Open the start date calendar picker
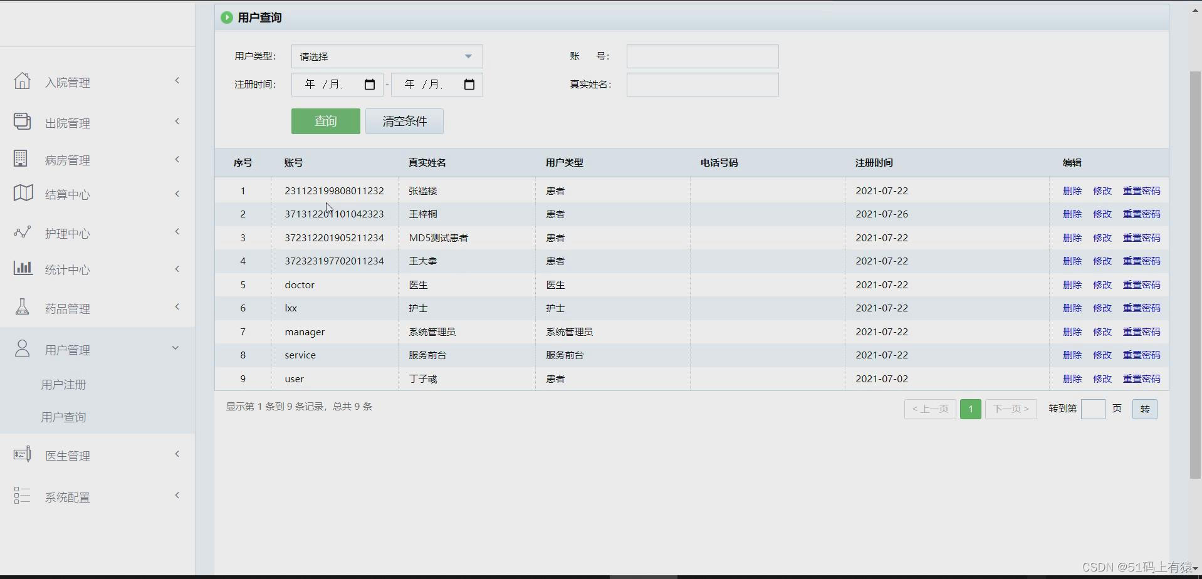Viewport: 1202px width, 579px height. coord(369,84)
